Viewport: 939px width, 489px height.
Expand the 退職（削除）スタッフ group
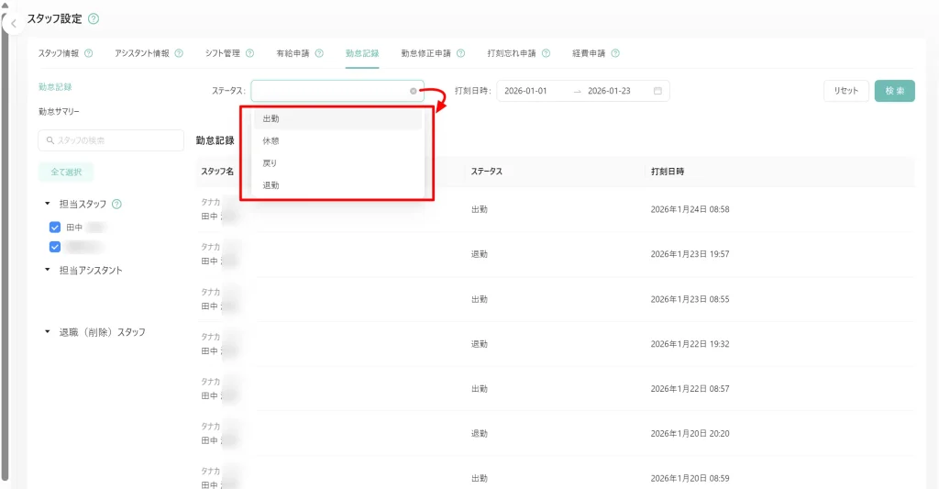pos(47,332)
